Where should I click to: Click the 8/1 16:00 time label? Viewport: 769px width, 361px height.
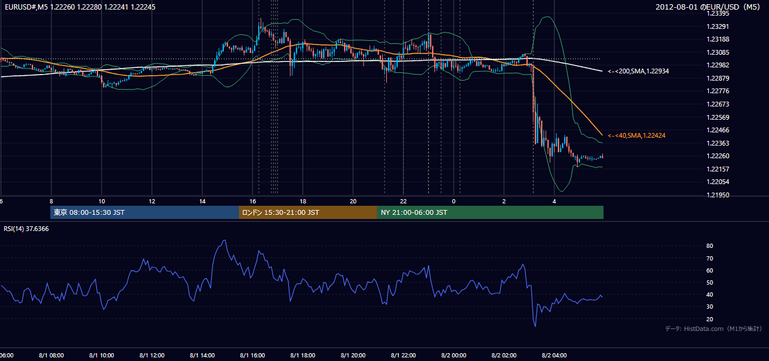[252, 356]
